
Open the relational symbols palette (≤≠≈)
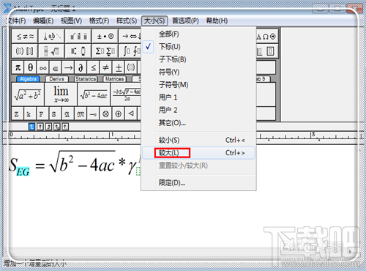tap(25, 37)
